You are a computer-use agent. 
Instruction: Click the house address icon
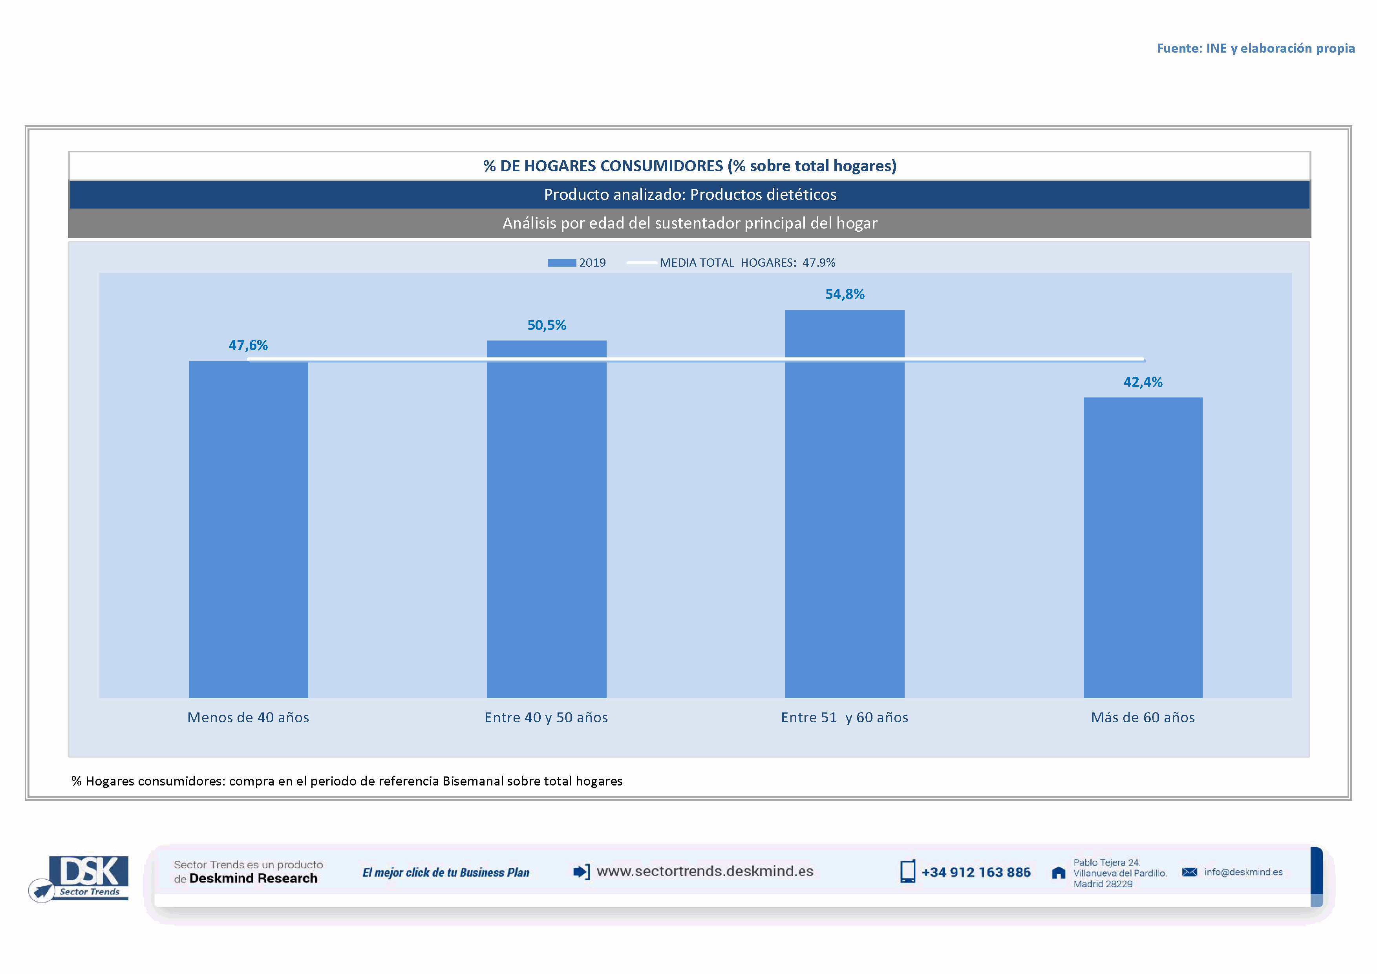point(1059,873)
